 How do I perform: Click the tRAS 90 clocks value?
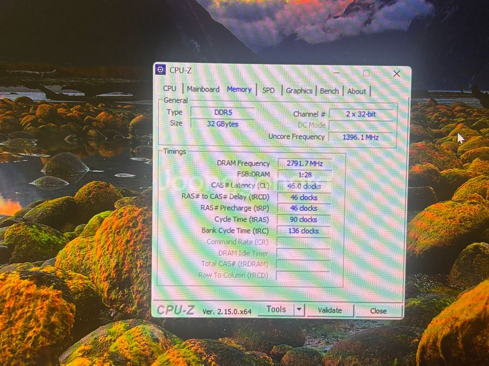click(304, 220)
